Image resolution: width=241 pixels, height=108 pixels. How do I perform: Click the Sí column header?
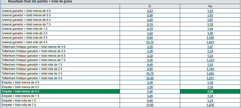point(150,6)
